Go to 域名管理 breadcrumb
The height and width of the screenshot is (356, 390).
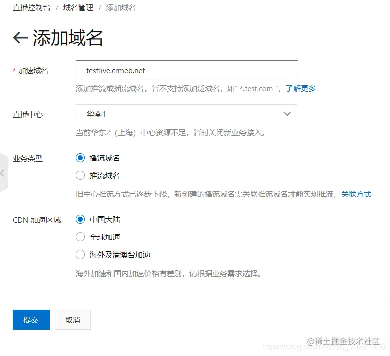(x=78, y=8)
